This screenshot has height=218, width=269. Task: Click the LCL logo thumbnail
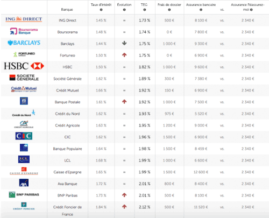coord(24,159)
